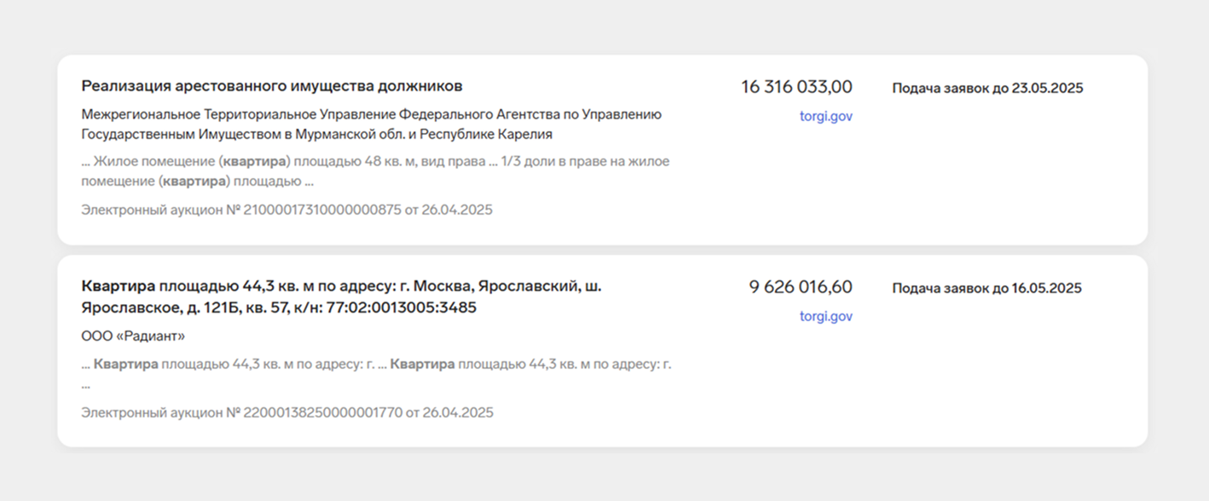This screenshot has width=1209, height=501.
Task: Click gray snippet text beneath ООО «Радиант»
Action: point(376,373)
